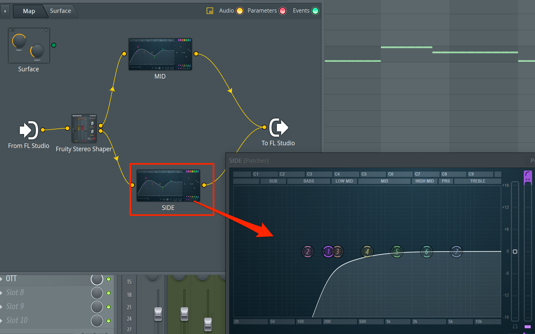This screenshot has height=334, width=535.
Task: Click the To FL Studio output icon
Action: pyautogui.click(x=278, y=128)
